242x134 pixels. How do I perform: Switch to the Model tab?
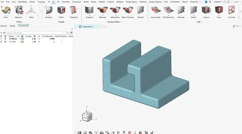click(x=13, y=26)
